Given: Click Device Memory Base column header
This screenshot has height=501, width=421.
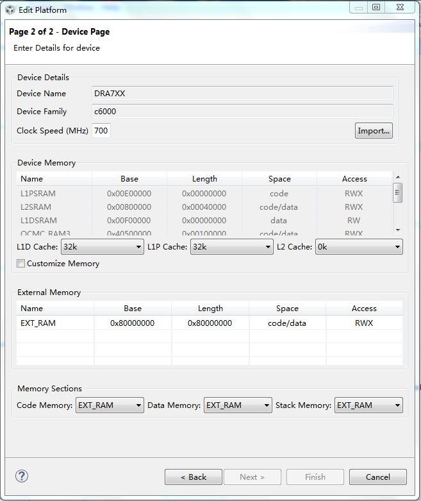Looking at the screenshot, I should [129, 178].
